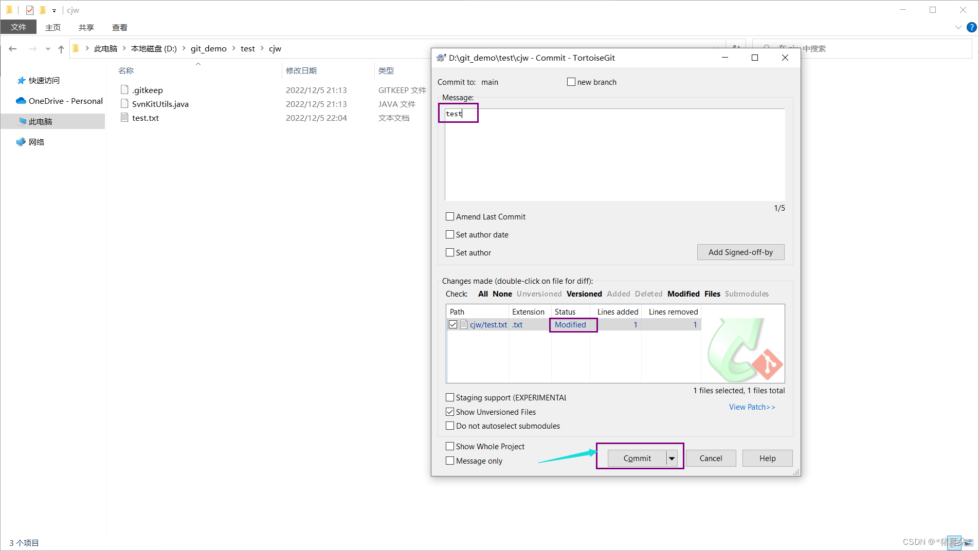The image size is (979, 551).
Task: Click the Up one level arrow
Action: coord(61,48)
